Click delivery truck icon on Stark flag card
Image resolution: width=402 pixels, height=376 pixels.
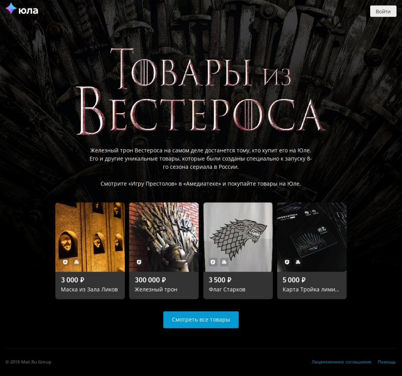tap(224, 262)
